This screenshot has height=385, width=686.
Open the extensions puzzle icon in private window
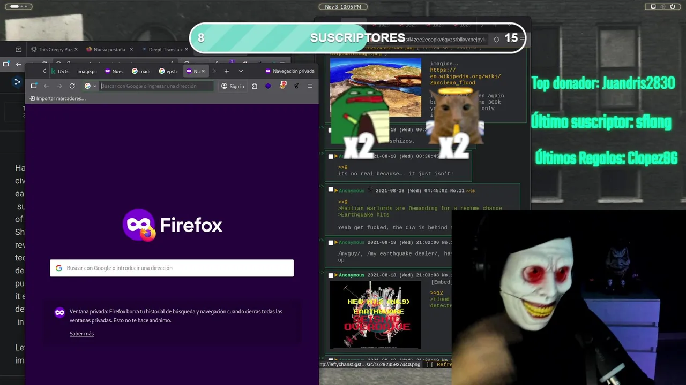pyautogui.click(x=255, y=86)
